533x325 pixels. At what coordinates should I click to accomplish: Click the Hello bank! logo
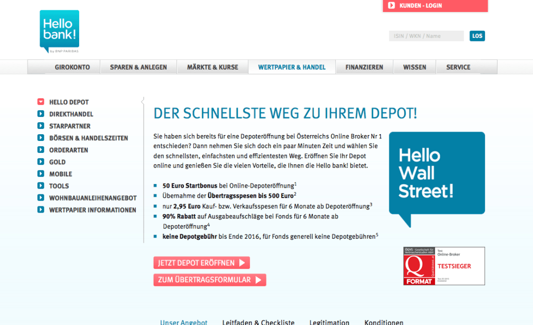[59, 32]
